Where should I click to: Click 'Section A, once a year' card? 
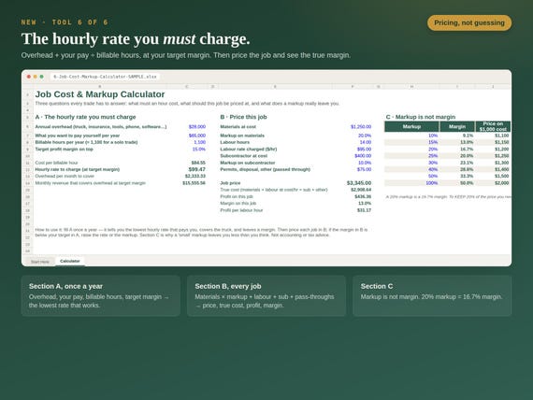(101, 295)
